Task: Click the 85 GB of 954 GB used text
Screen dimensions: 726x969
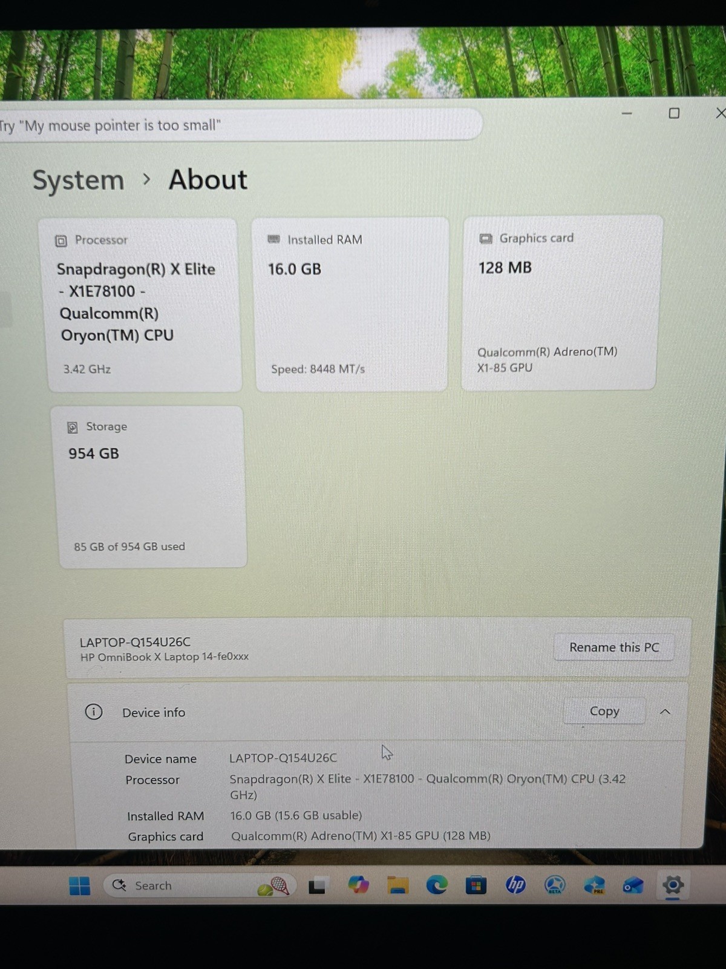Action: pos(129,546)
